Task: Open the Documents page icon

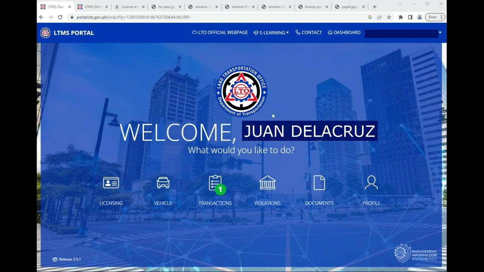Action: tap(319, 183)
